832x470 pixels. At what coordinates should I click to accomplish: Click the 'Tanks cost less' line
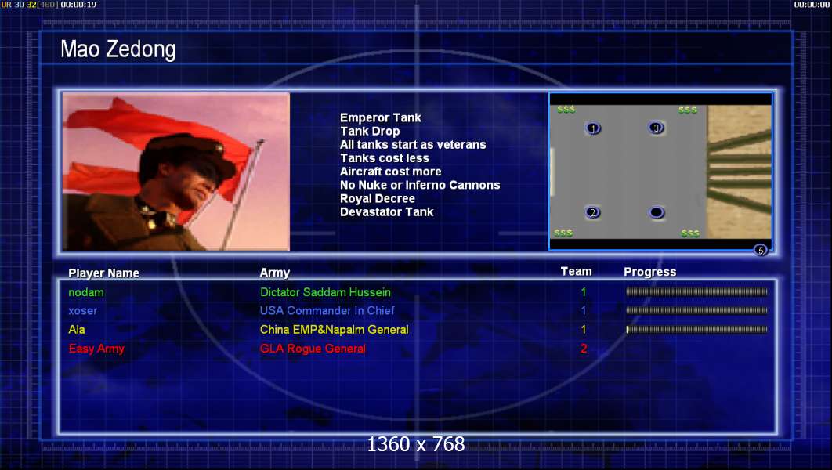[385, 158]
